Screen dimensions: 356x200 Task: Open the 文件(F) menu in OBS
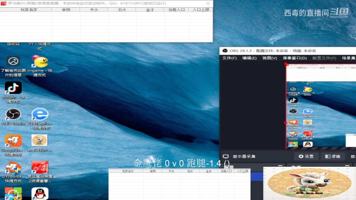pyautogui.click(x=229, y=58)
